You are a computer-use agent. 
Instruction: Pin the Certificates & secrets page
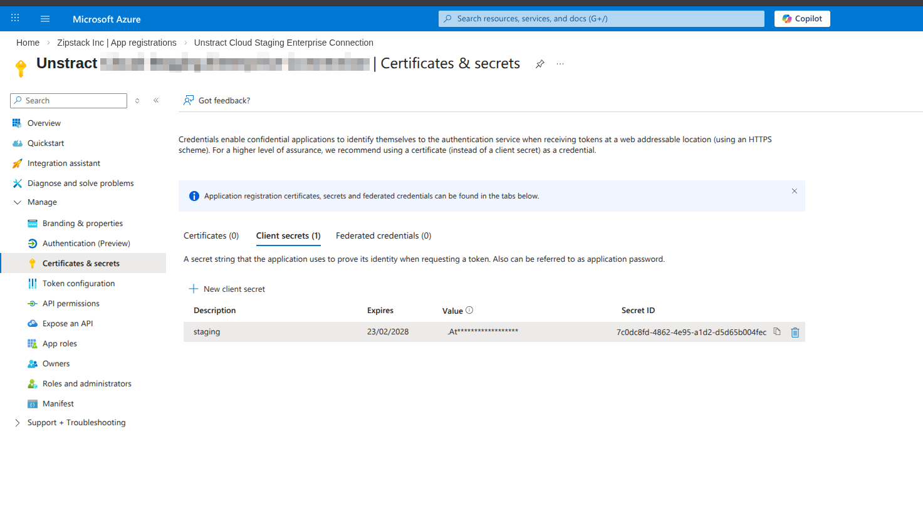click(x=540, y=64)
